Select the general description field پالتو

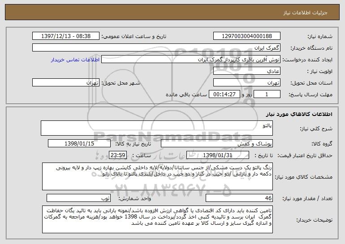point(157,128)
